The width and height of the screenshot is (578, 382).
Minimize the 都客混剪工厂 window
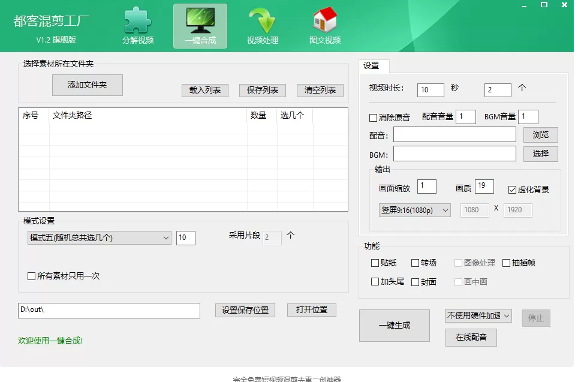[524, 5]
